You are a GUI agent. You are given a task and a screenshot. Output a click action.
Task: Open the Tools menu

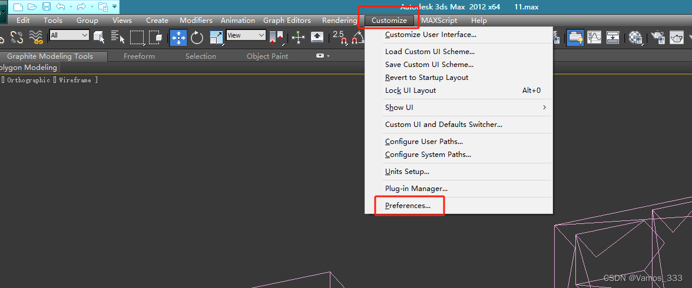pyautogui.click(x=53, y=20)
